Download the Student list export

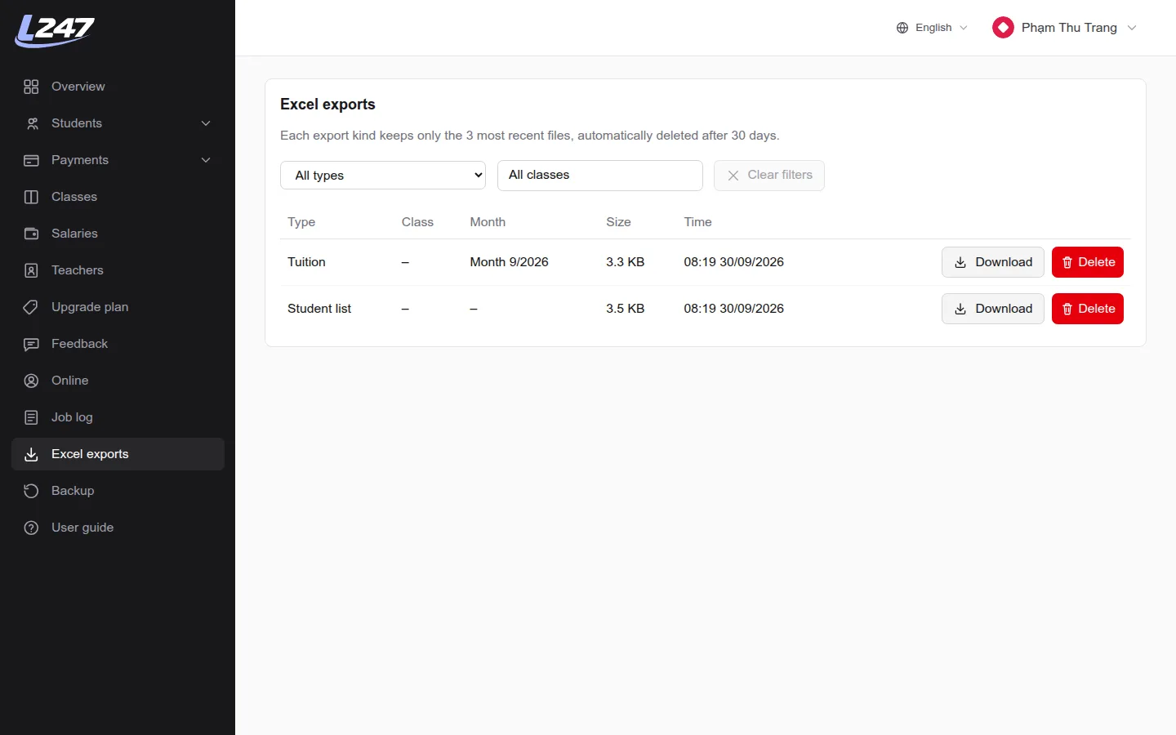click(x=993, y=309)
